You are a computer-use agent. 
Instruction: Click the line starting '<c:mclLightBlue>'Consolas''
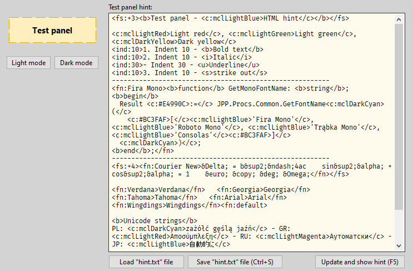coord(201,135)
